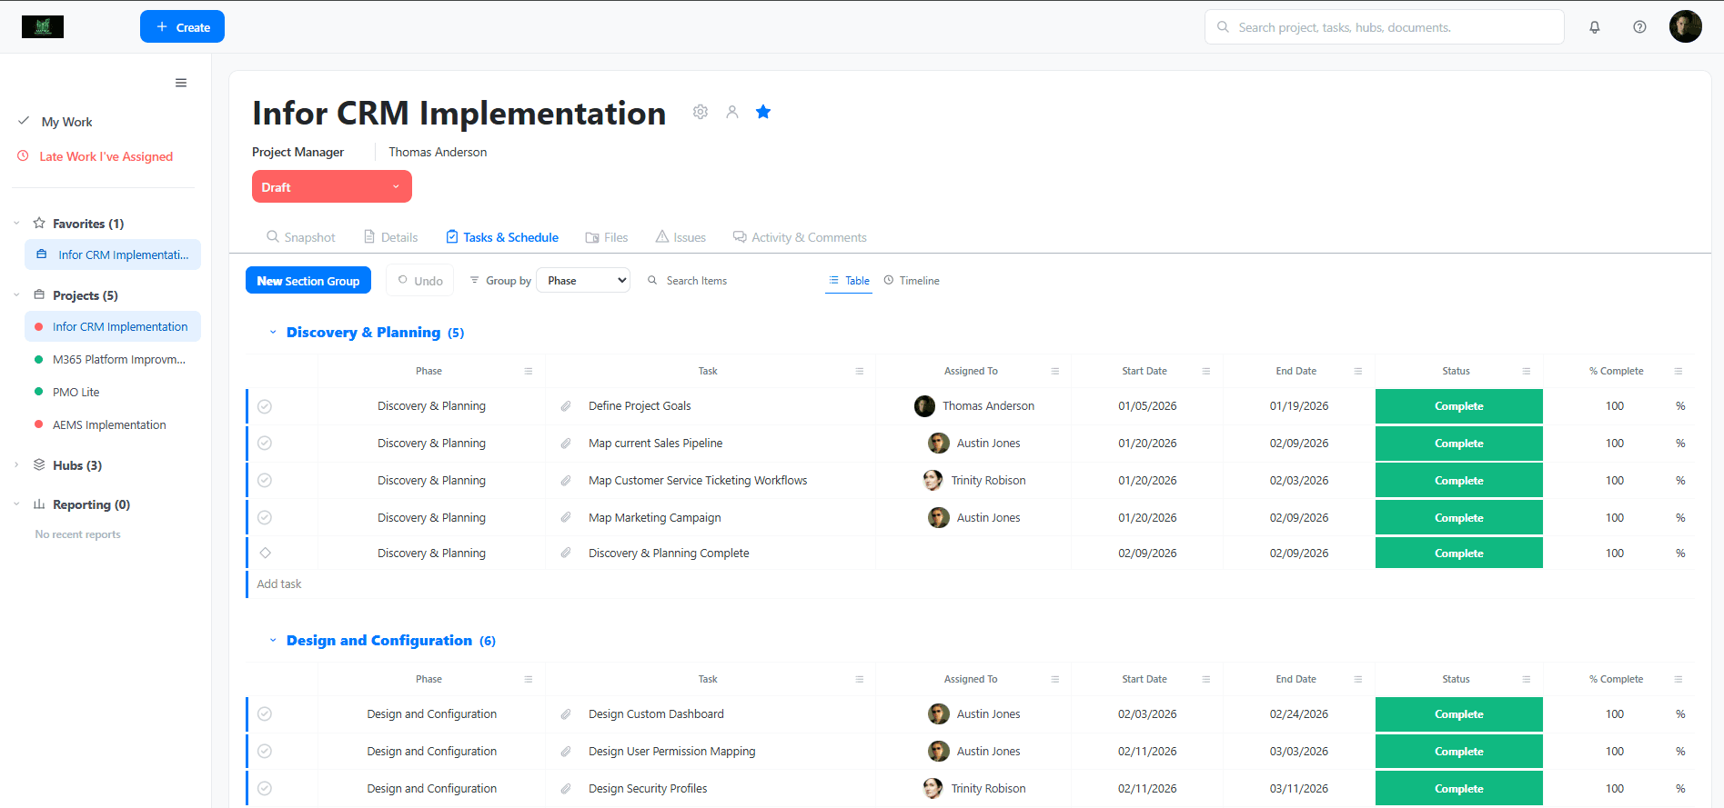Open attachments for Design User Permission Mapping

[566, 752]
